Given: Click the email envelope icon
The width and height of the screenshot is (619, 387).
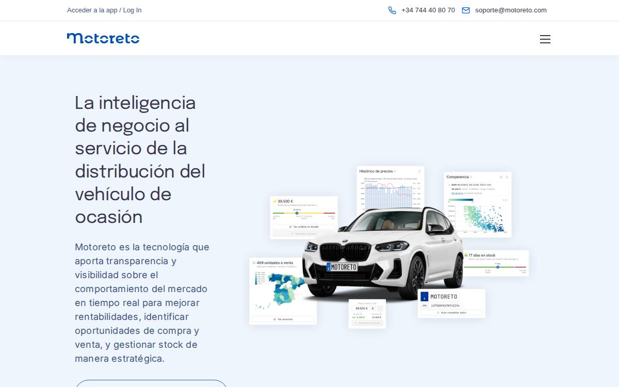Looking at the screenshot, I should coord(466,10).
